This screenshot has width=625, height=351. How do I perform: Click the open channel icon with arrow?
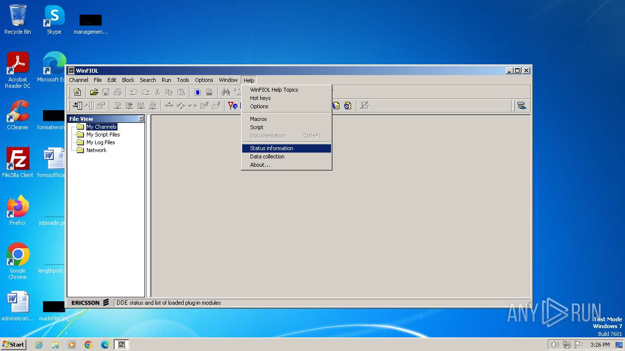click(x=77, y=105)
